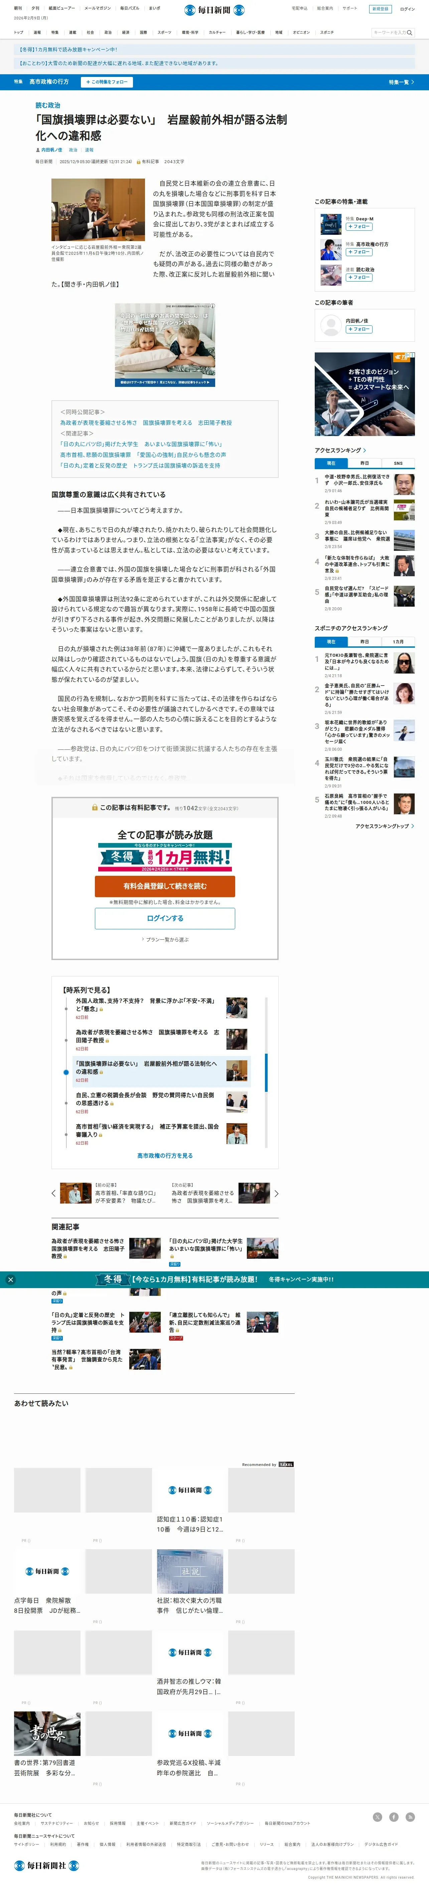Open the interview photo of Iwaya
Viewport: 429px width, 1888px height.
(x=98, y=210)
